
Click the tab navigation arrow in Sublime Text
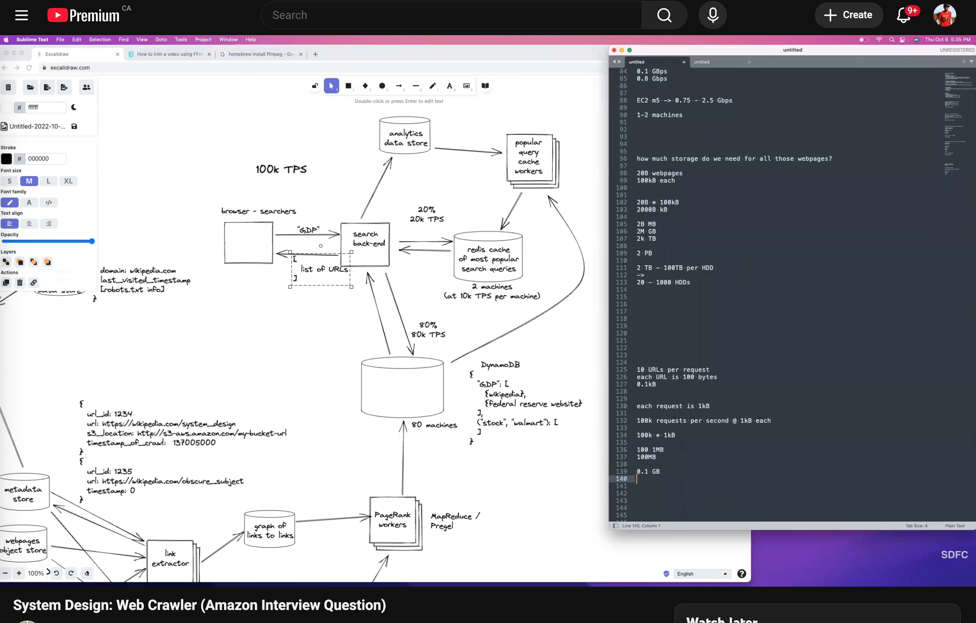pos(616,62)
